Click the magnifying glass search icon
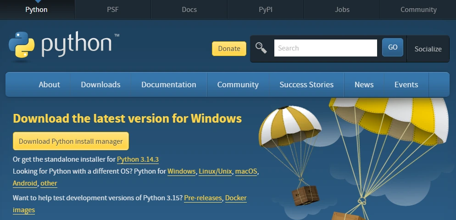The image size is (456, 220). pos(261,48)
